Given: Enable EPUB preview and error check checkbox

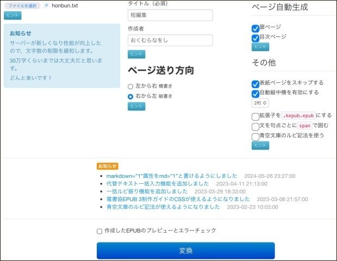Looking at the screenshot, I should (x=99, y=231).
